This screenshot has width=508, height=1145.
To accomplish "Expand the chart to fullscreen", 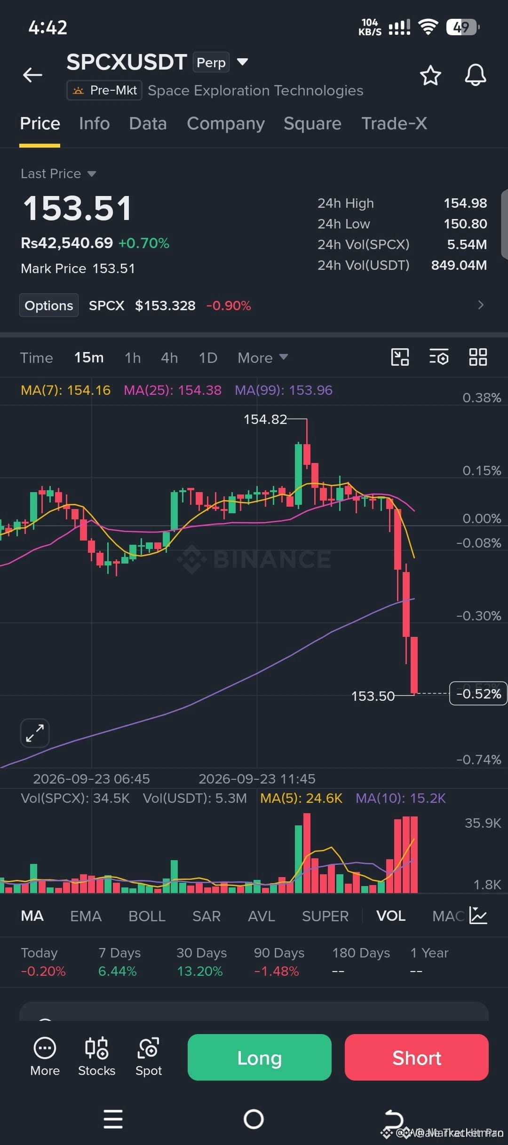I will point(35,733).
